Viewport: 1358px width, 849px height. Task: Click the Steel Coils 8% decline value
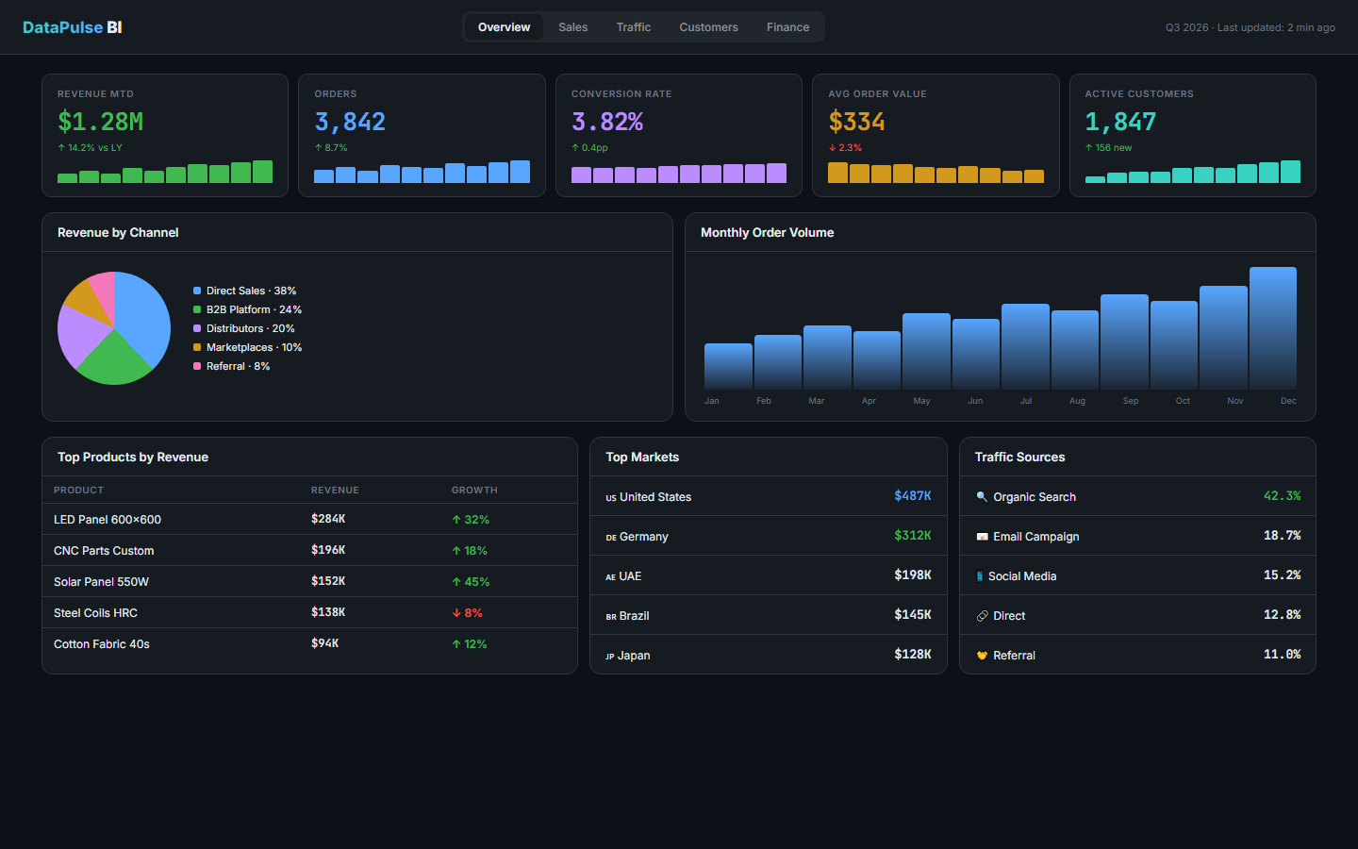(x=467, y=613)
